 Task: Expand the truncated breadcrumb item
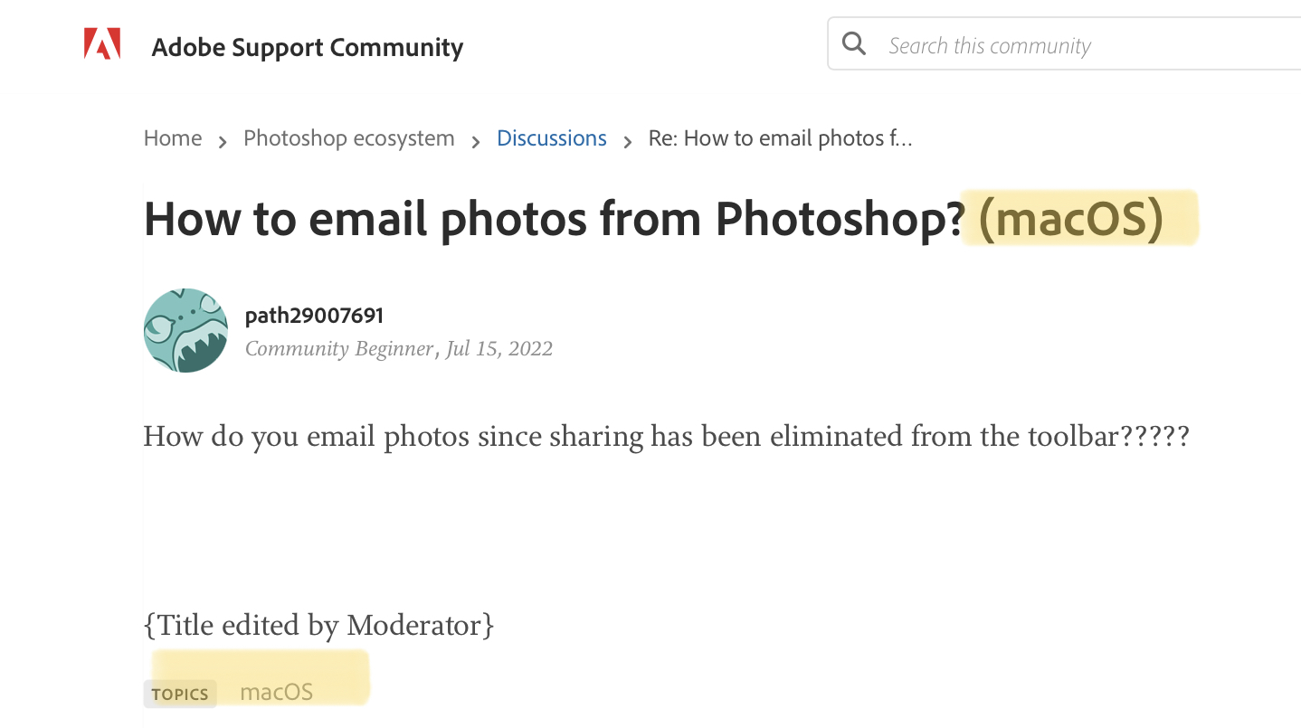[x=780, y=138]
